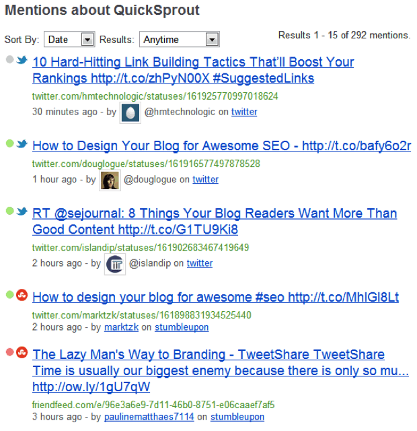Click @douglogue profile picture
This screenshot has height=431, width=417.
coord(110,180)
